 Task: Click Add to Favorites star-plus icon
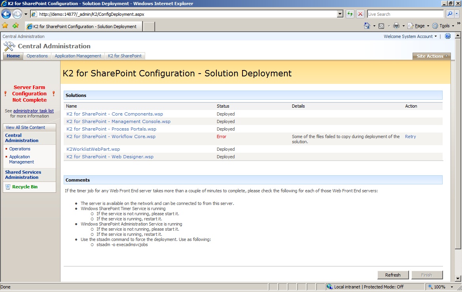(x=15, y=26)
